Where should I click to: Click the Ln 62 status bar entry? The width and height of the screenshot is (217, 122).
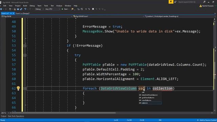point(116,120)
